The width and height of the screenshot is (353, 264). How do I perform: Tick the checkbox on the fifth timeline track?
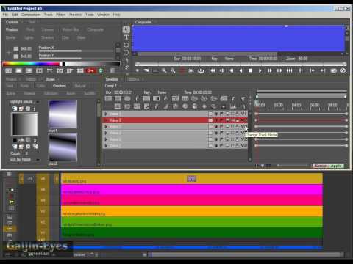[210, 139]
